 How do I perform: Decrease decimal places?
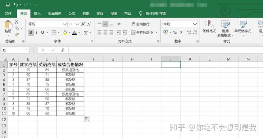click(195, 32)
